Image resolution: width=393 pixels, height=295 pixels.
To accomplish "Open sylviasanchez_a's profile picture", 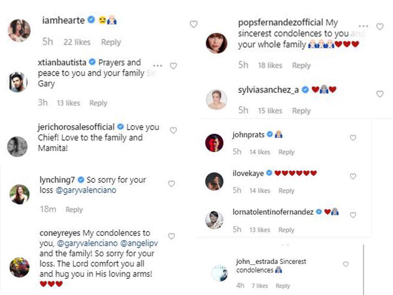I will pyautogui.click(x=217, y=100).
